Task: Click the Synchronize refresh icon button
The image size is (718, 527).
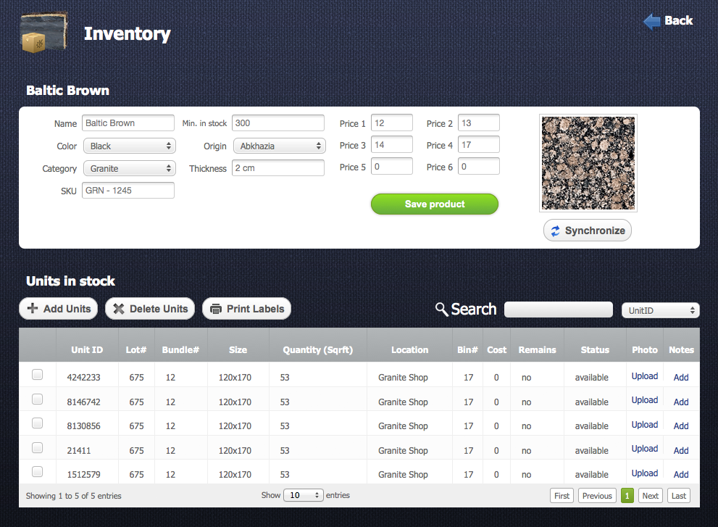Action: [556, 231]
